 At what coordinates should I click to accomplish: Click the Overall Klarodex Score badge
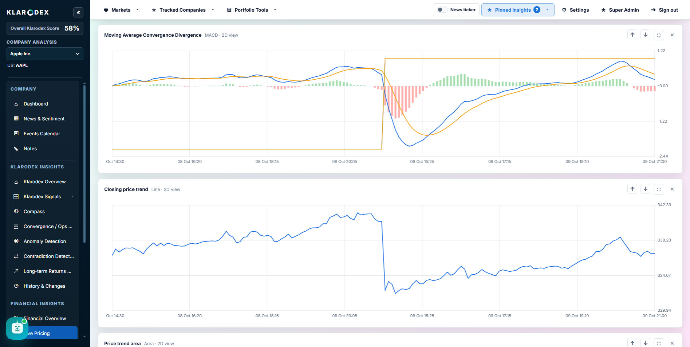click(x=45, y=28)
